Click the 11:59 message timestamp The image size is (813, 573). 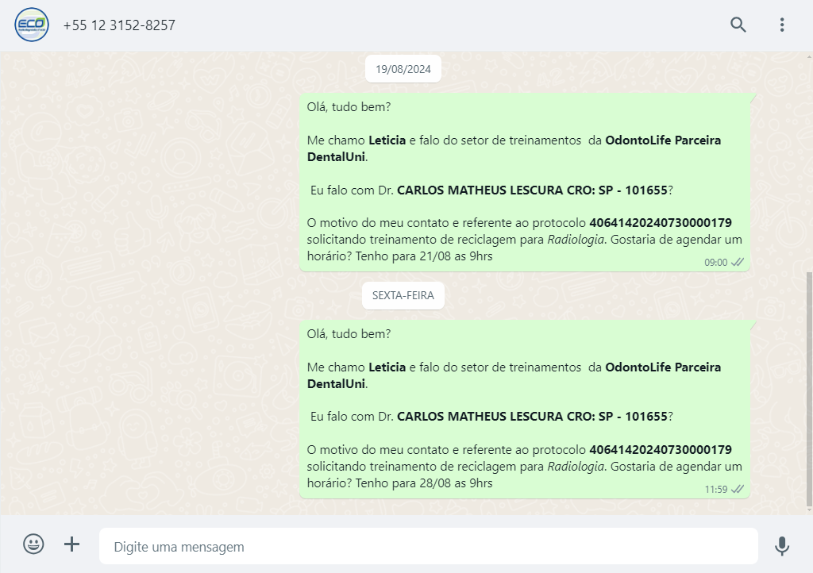tap(715, 490)
